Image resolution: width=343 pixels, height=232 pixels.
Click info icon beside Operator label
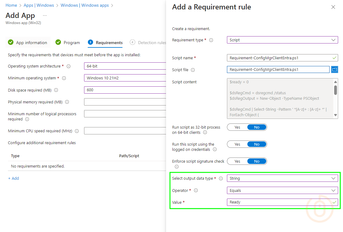click(x=196, y=191)
